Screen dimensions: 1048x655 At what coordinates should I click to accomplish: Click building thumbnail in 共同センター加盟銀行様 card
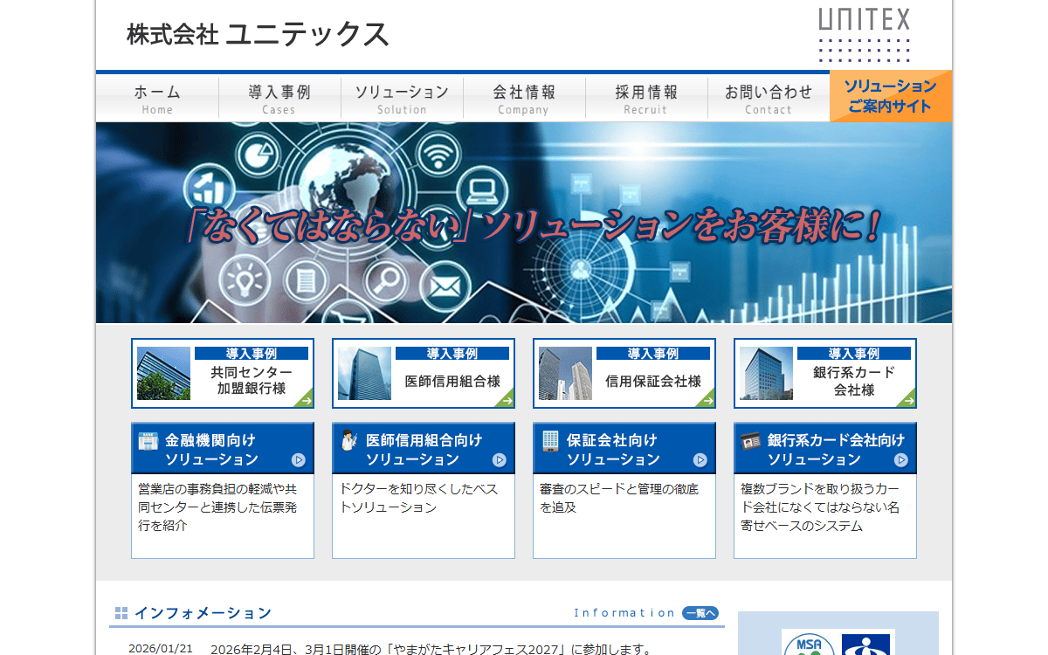click(163, 374)
